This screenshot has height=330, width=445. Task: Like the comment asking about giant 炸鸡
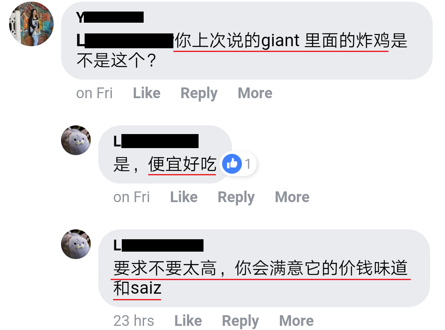click(147, 93)
